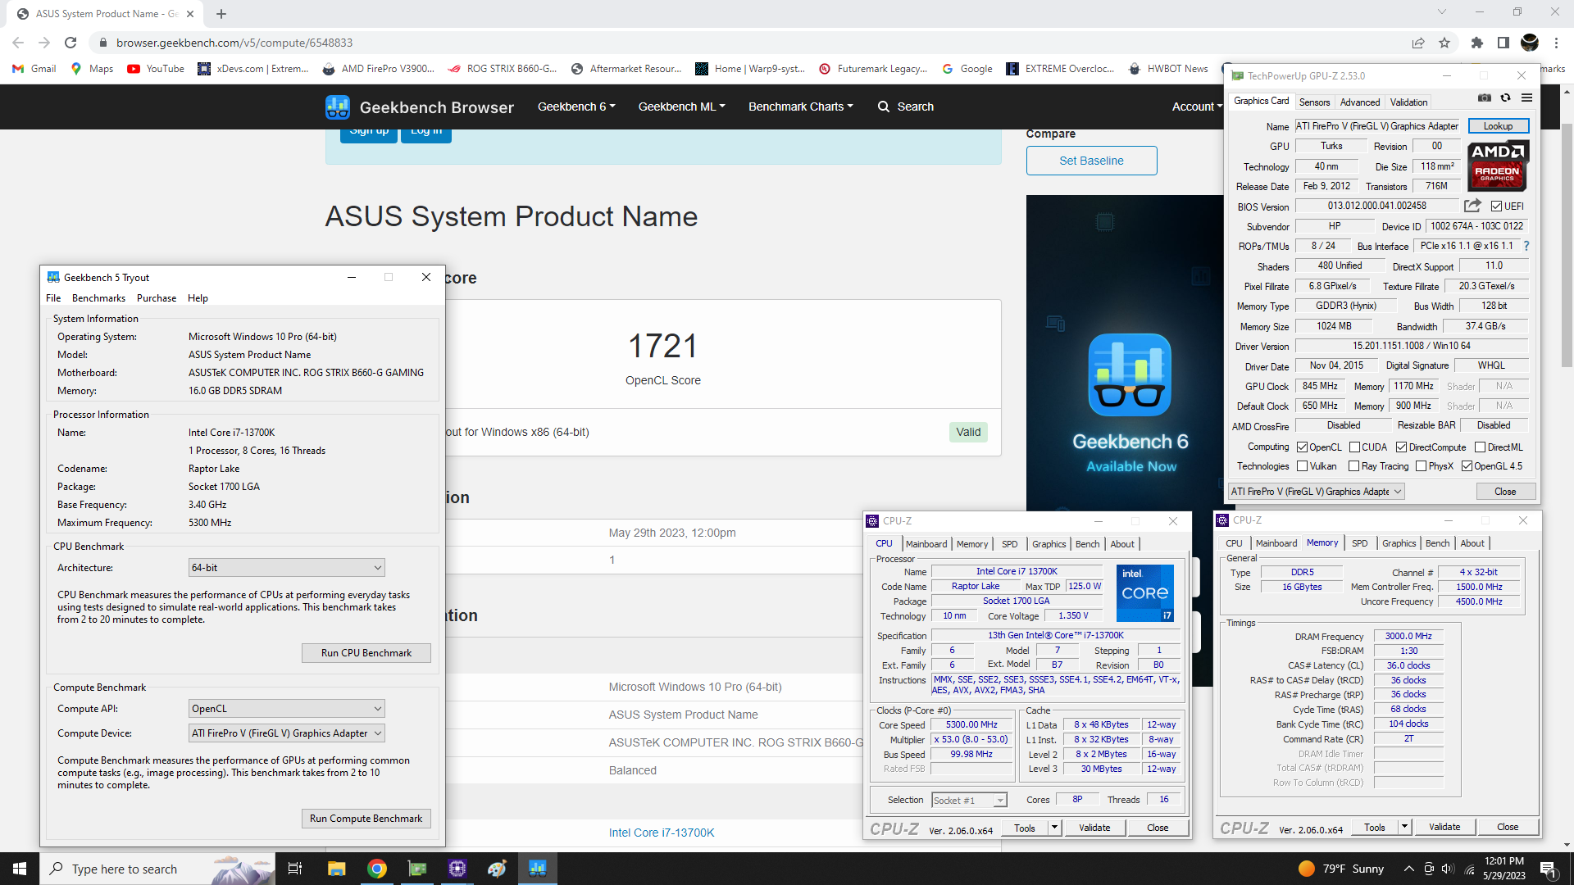Open the Mainboard tab in left CPU-Z
The height and width of the screenshot is (885, 1574).
point(926,544)
